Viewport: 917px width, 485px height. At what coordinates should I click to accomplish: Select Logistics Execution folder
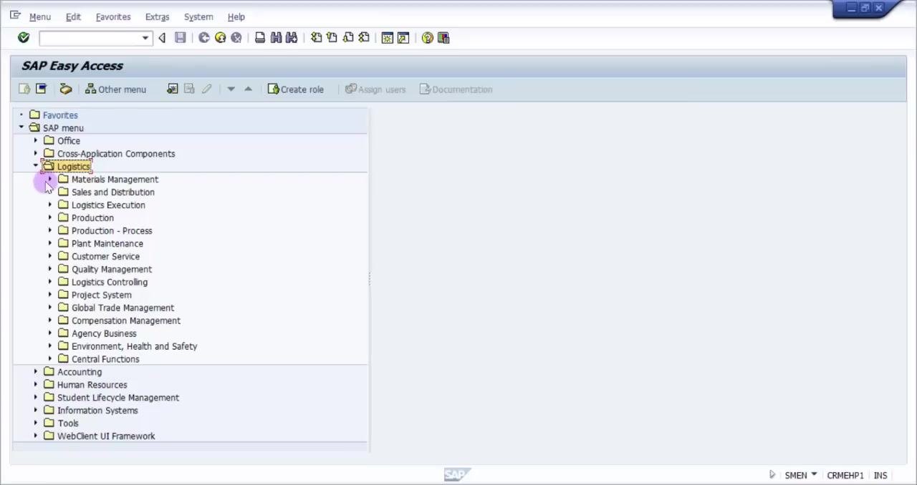click(x=108, y=205)
